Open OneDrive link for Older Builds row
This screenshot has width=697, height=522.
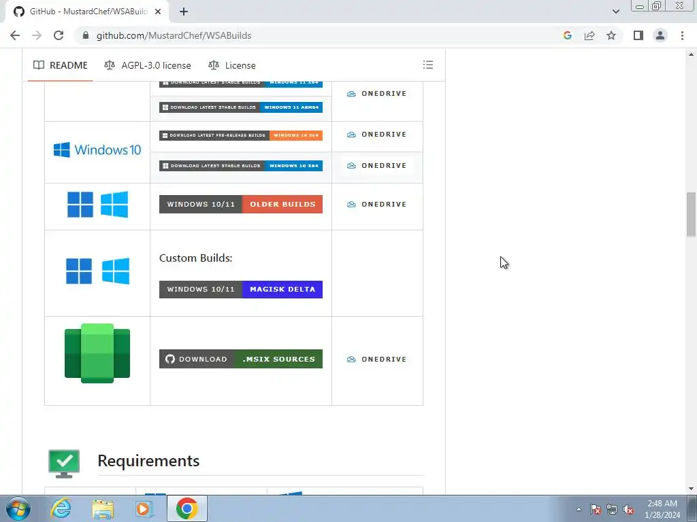click(x=377, y=204)
